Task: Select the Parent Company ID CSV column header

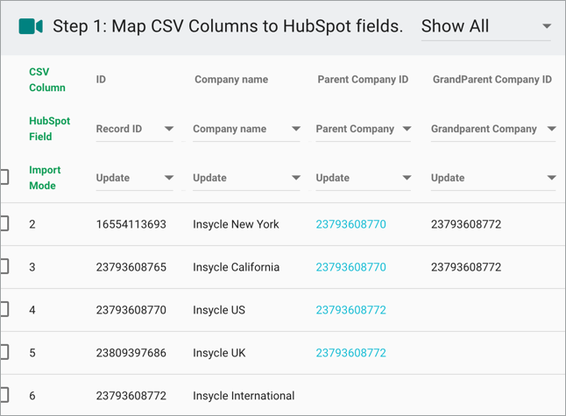Action: (363, 80)
